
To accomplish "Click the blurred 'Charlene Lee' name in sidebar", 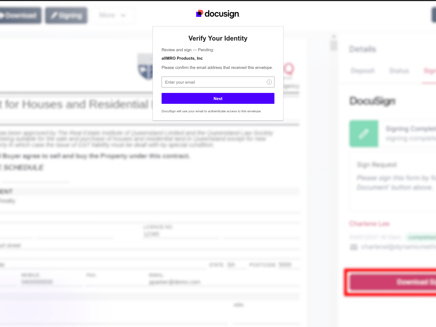I will pyautogui.click(x=370, y=224).
